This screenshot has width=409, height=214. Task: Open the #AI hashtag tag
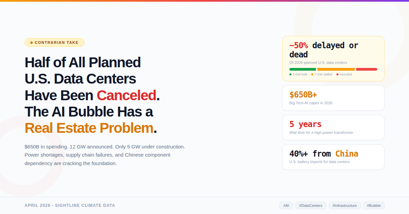click(286, 206)
